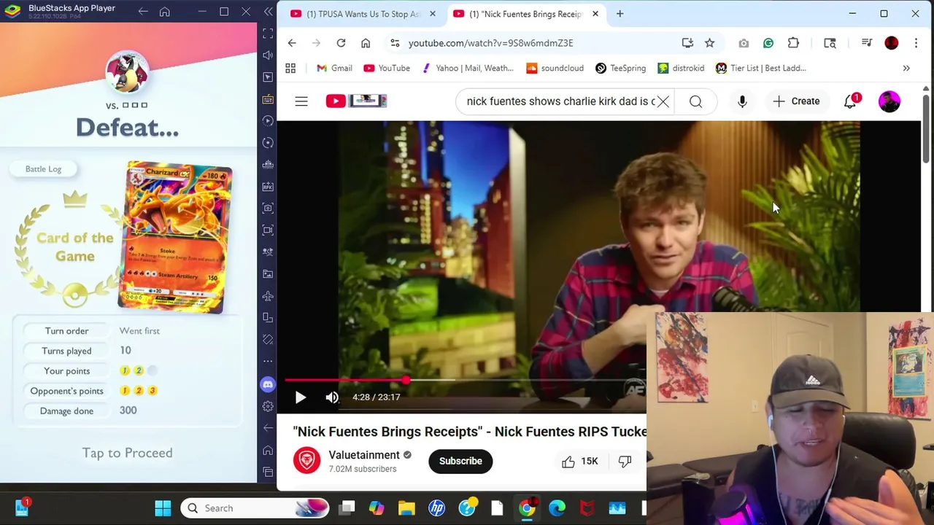Open the distrokid bookmark
The width and height of the screenshot is (934, 525).
tap(681, 68)
